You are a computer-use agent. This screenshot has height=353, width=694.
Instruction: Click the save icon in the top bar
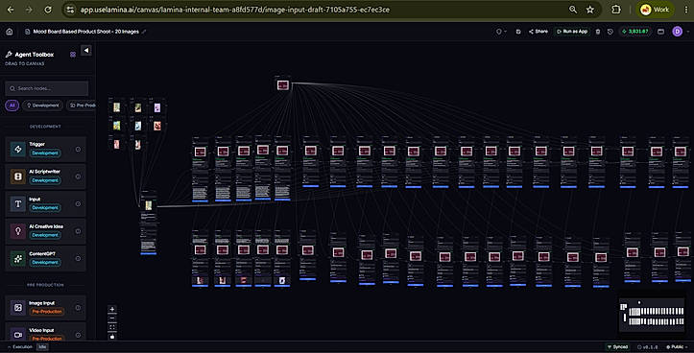[x=518, y=32]
